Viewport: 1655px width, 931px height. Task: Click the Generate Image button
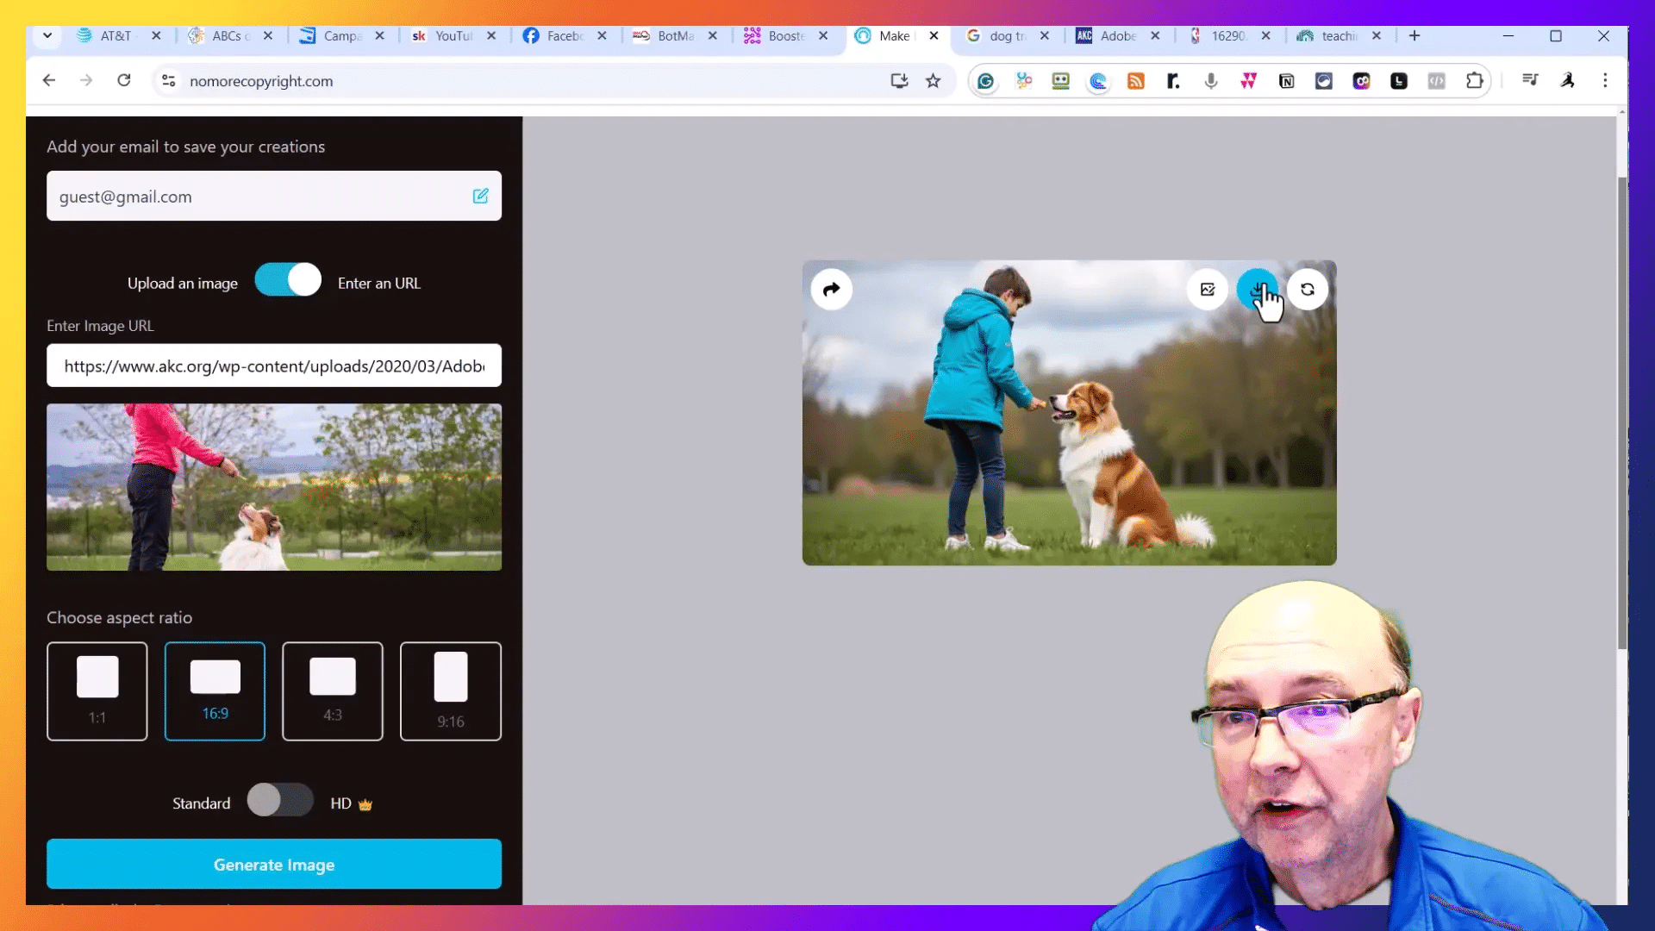274,864
